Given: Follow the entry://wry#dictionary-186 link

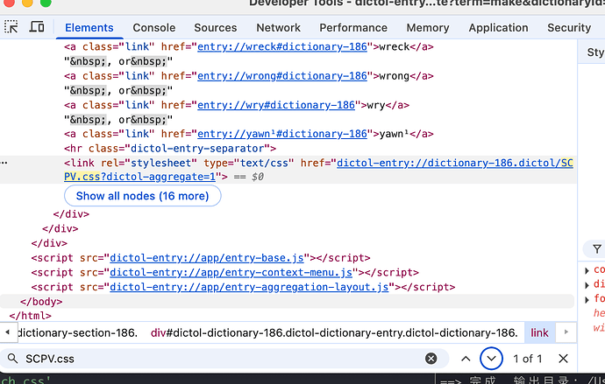Looking at the screenshot, I should click(x=276, y=105).
